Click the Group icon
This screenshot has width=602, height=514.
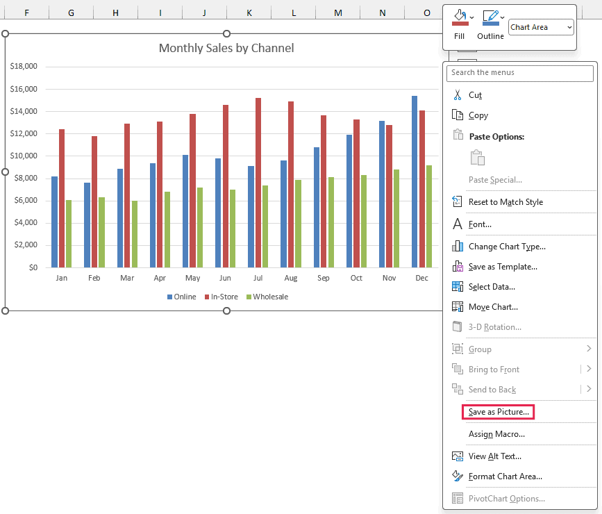pyautogui.click(x=458, y=349)
